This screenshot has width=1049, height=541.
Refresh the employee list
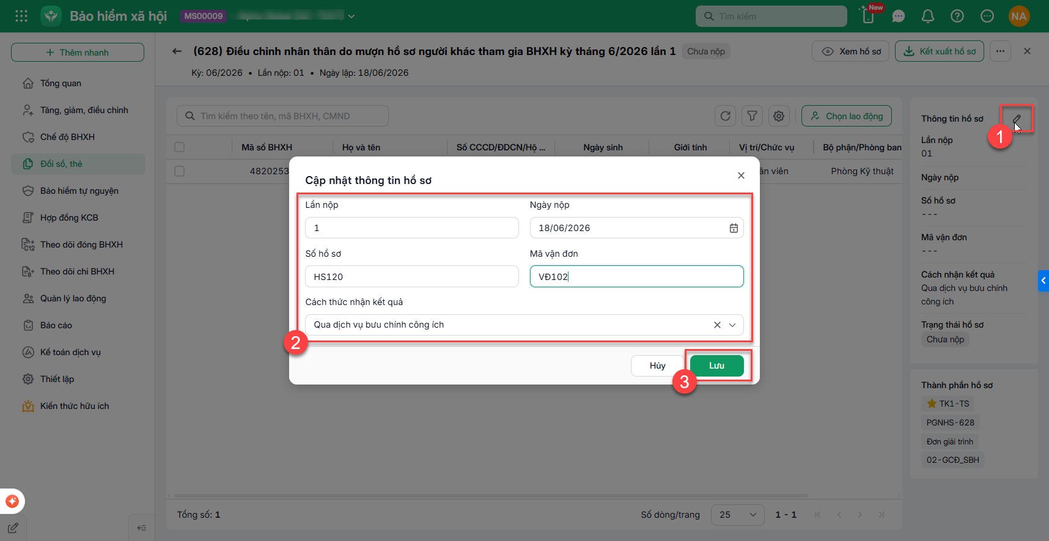[726, 116]
